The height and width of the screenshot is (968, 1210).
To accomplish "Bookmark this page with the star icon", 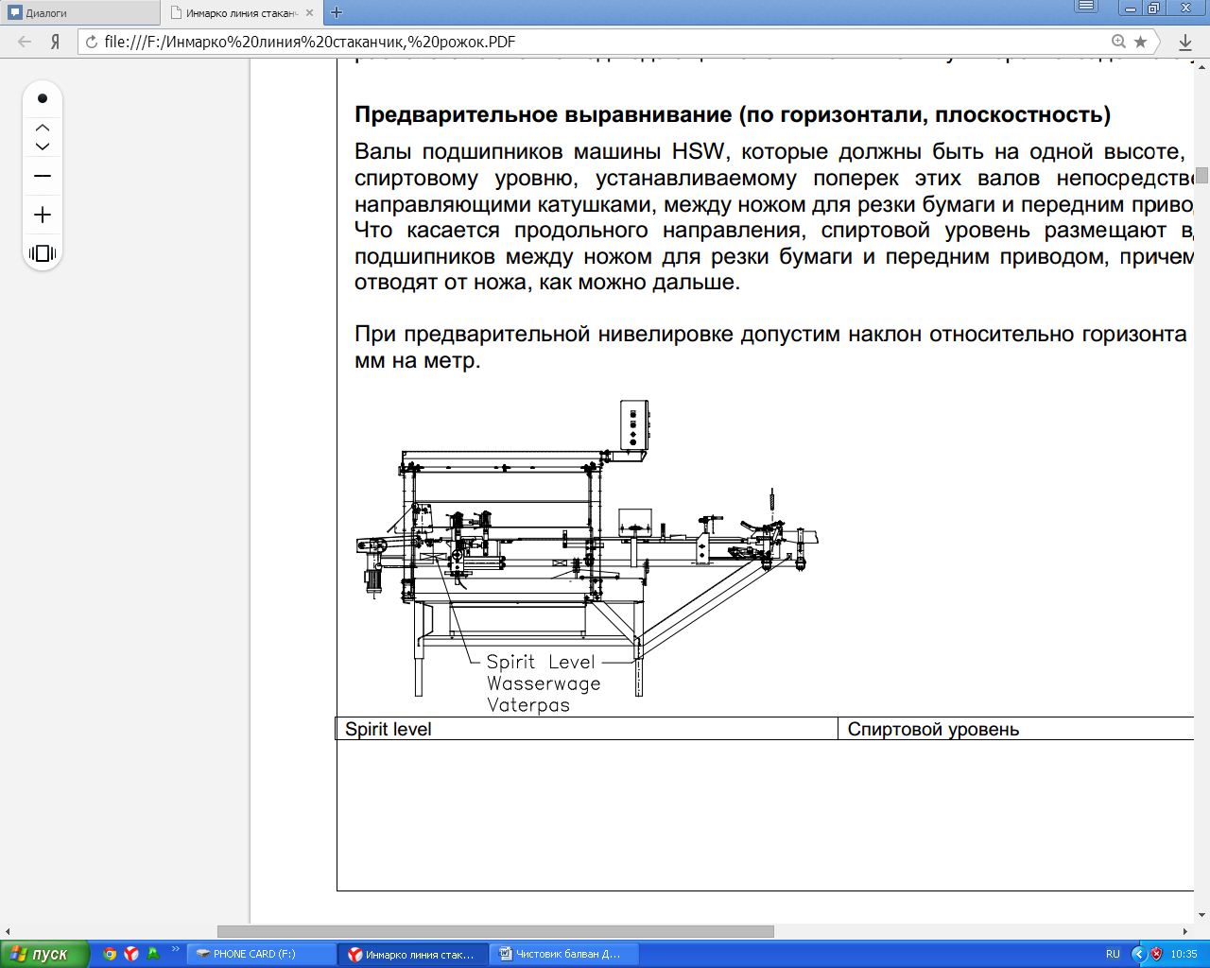I will point(1141,42).
